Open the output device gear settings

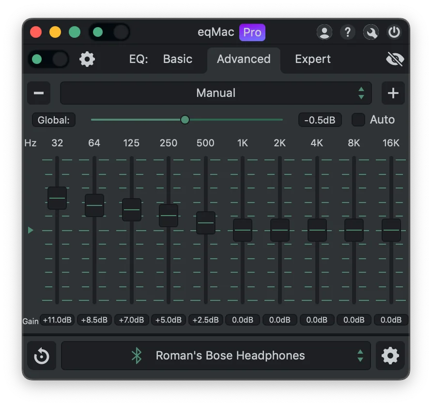point(390,356)
